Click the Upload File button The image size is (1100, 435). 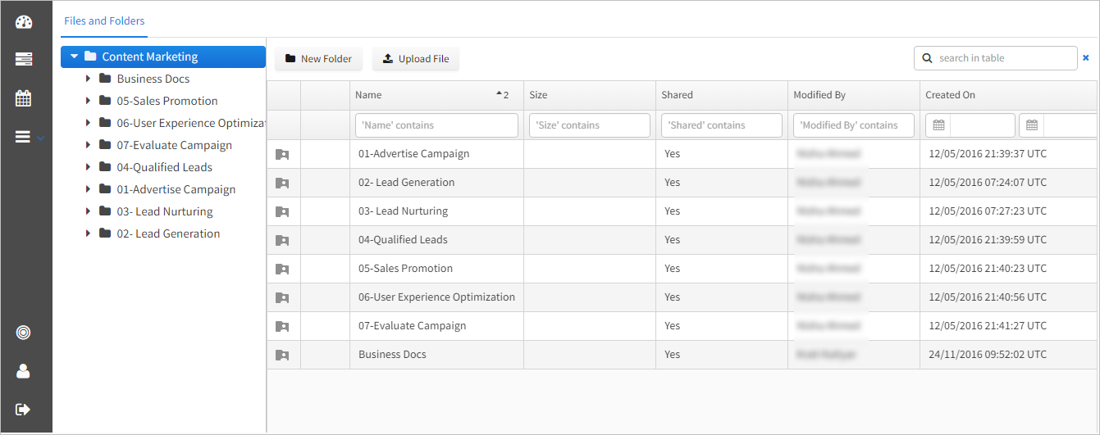click(x=415, y=59)
